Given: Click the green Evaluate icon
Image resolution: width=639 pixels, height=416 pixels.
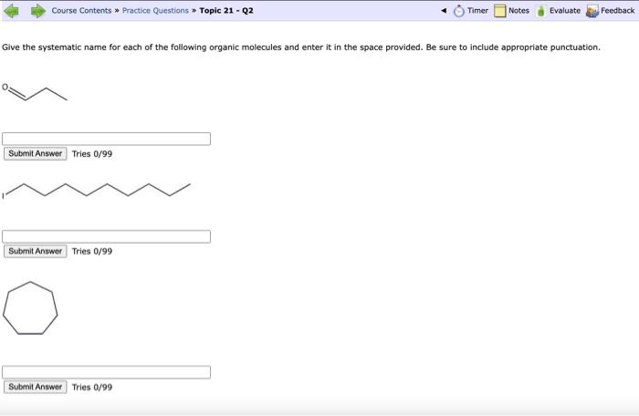Looking at the screenshot, I should (x=540, y=11).
